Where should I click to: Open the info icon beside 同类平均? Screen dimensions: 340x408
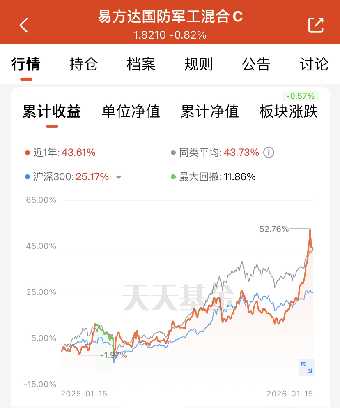pos(269,153)
